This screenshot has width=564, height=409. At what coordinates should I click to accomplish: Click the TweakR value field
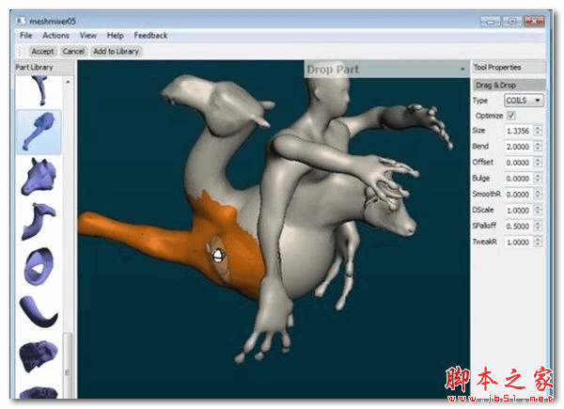point(518,242)
